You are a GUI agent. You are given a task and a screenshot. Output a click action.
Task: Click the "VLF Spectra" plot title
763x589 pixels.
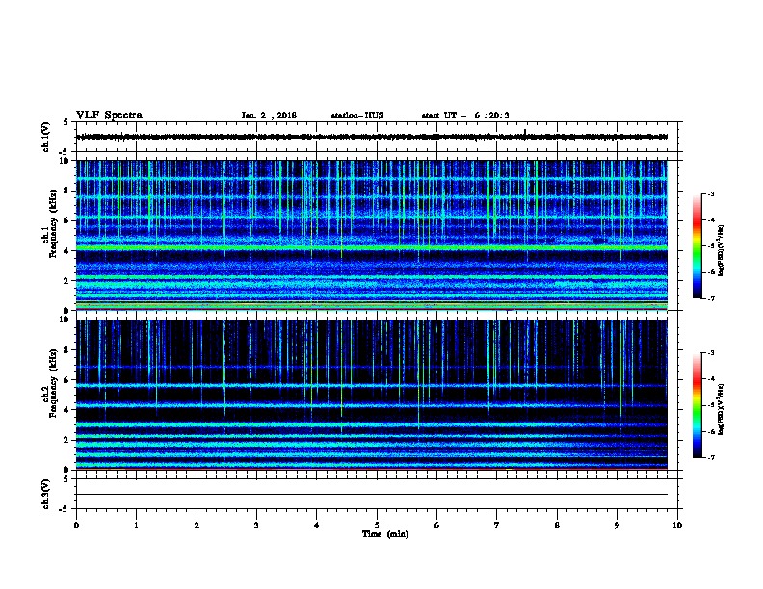click(109, 115)
